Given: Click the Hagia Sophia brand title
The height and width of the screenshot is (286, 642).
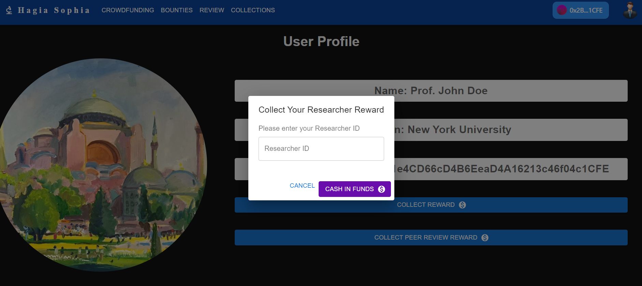Looking at the screenshot, I should click(54, 10).
